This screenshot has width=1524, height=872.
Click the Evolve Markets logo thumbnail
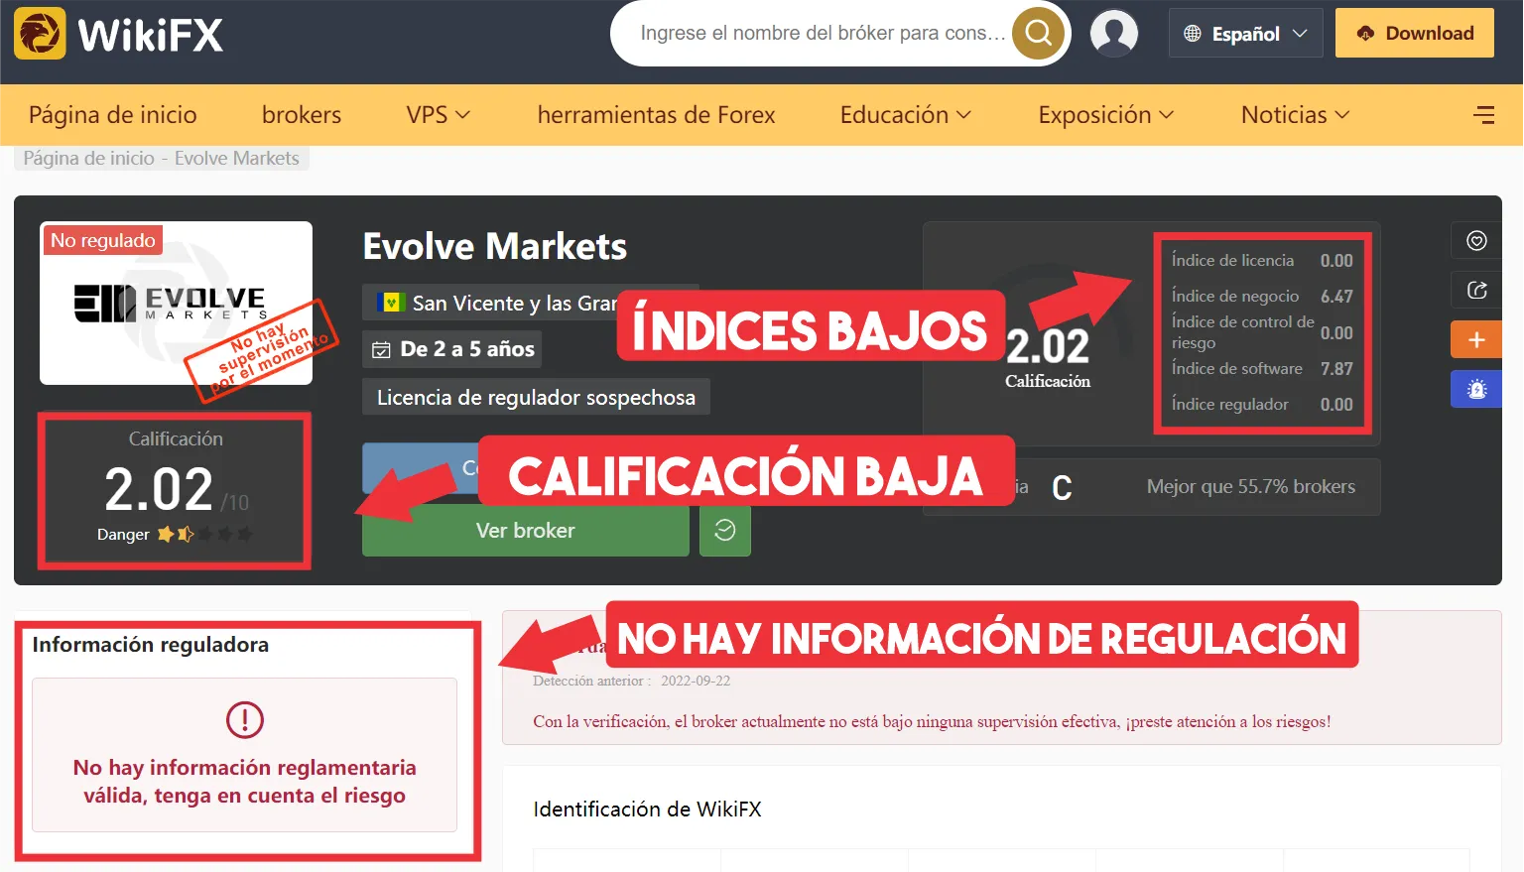[176, 303]
